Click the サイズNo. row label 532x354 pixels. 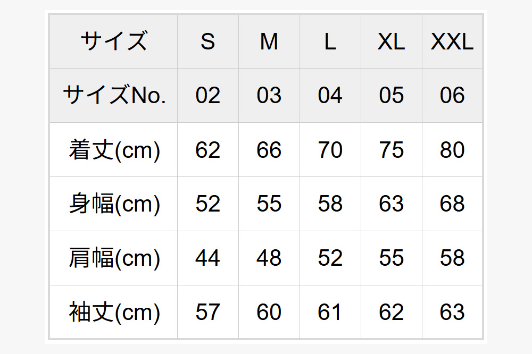[113, 96]
